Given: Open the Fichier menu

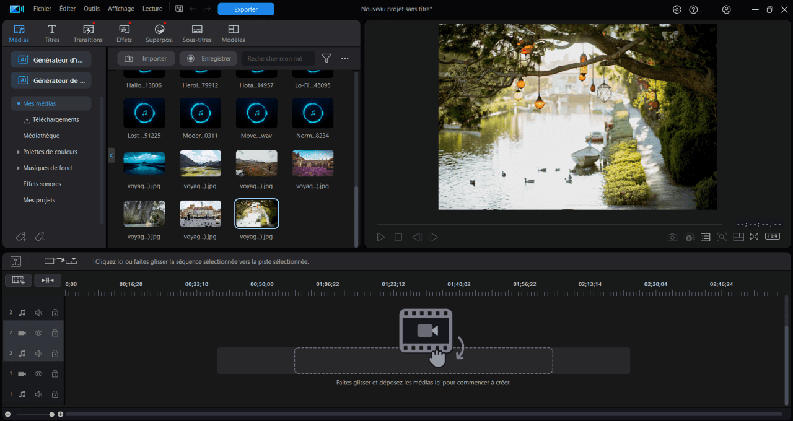Looking at the screenshot, I should pyautogui.click(x=42, y=9).
